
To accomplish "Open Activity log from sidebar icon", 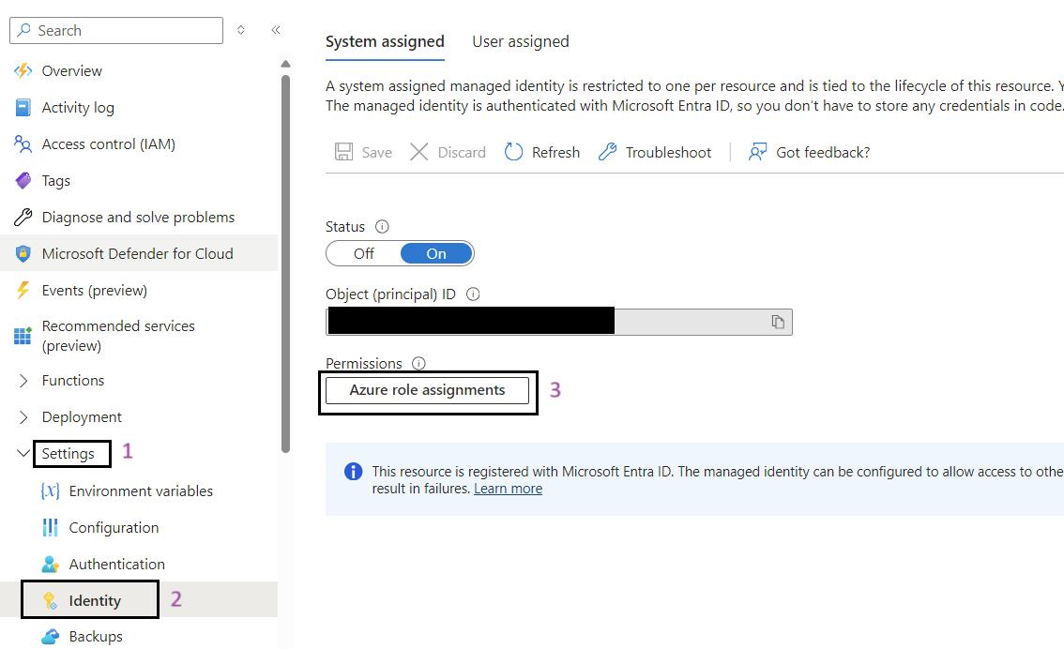I will (x=23, y=108).
